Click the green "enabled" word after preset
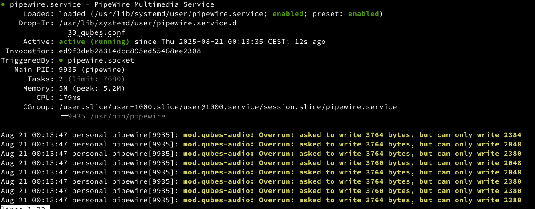 click(363, 14)
